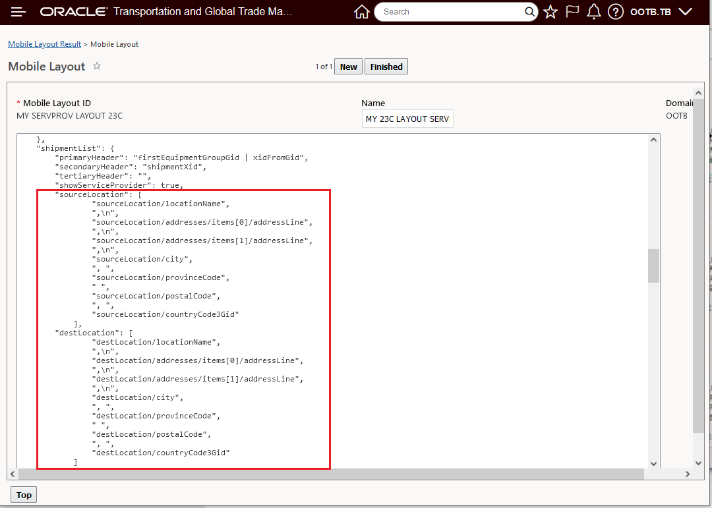Image resolution: width=712 pixels, height=508 pixels.
Task: Click the "sourceLocation": [ line
Action: (98, 194)
